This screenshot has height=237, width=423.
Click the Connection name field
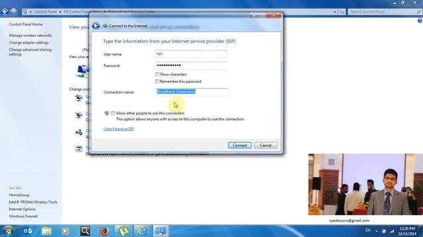pyautogui.click(x=191, y=92)
